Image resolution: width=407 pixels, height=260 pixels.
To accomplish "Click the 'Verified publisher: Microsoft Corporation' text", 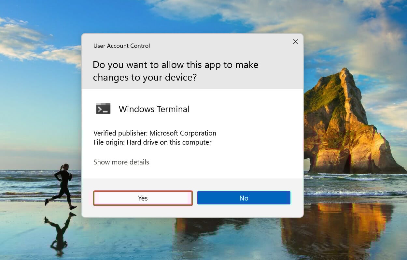I will point(155,133).
